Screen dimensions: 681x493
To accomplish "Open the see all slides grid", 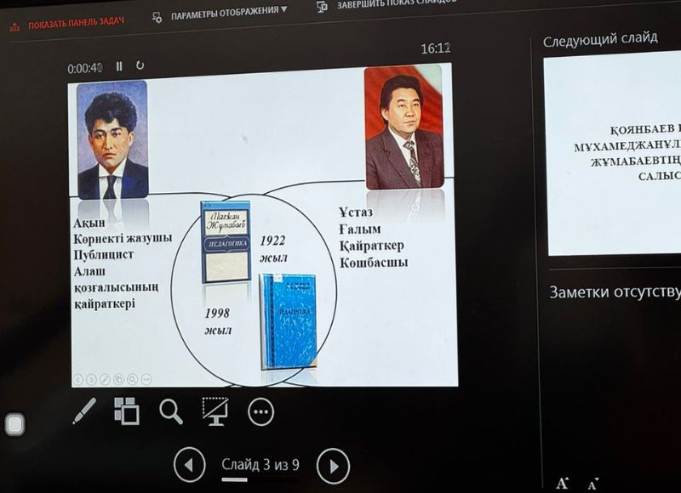I will click(x=127, y=411).
